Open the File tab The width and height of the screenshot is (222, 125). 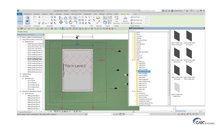19,14
